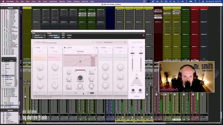Image resolution: width=223 pixels, height=125 pixels.
Task: Open the Tracks list options menu
Action: click(x=18, y=8)
